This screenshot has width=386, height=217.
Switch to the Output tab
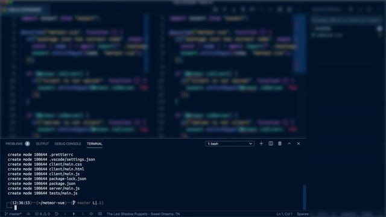click(x=42, y=143)
